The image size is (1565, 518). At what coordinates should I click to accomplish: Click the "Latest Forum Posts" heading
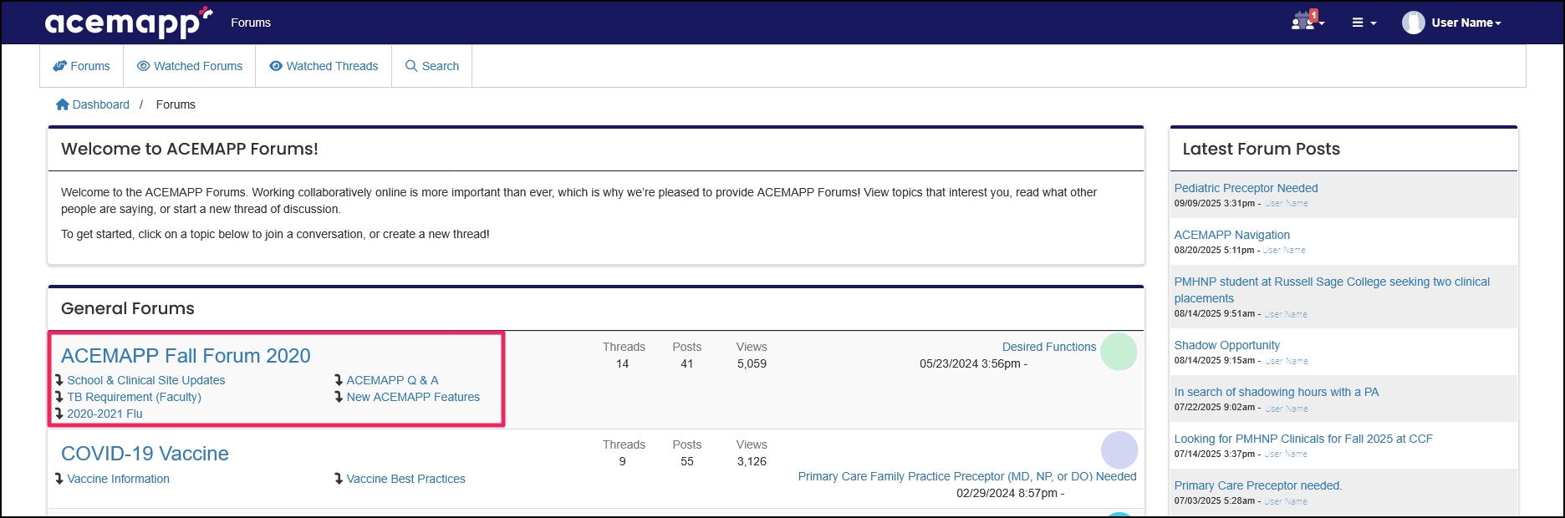1261,149
